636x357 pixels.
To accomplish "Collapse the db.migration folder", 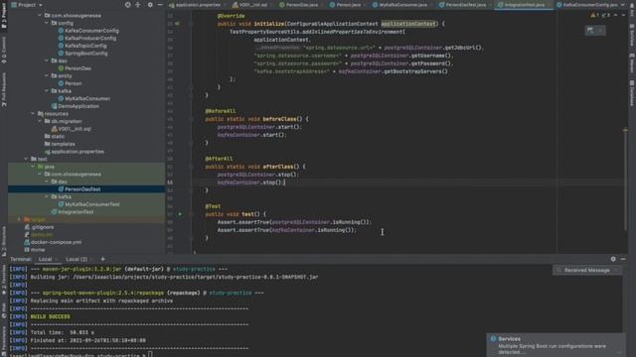I will pos(40,121).
